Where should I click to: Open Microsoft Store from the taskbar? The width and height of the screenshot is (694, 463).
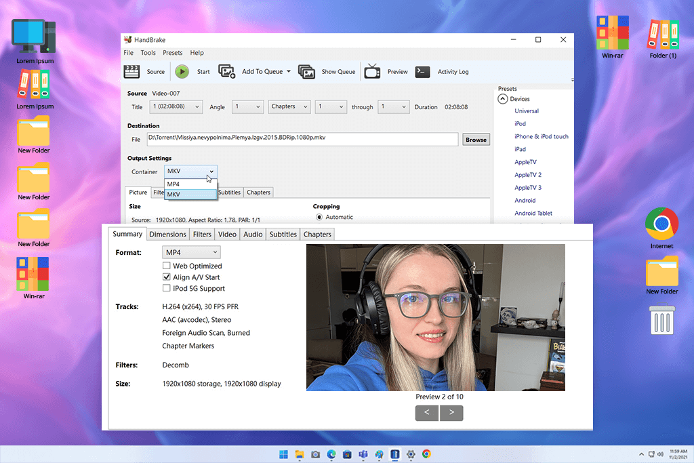pyautogui.click(x=348, y=454)
